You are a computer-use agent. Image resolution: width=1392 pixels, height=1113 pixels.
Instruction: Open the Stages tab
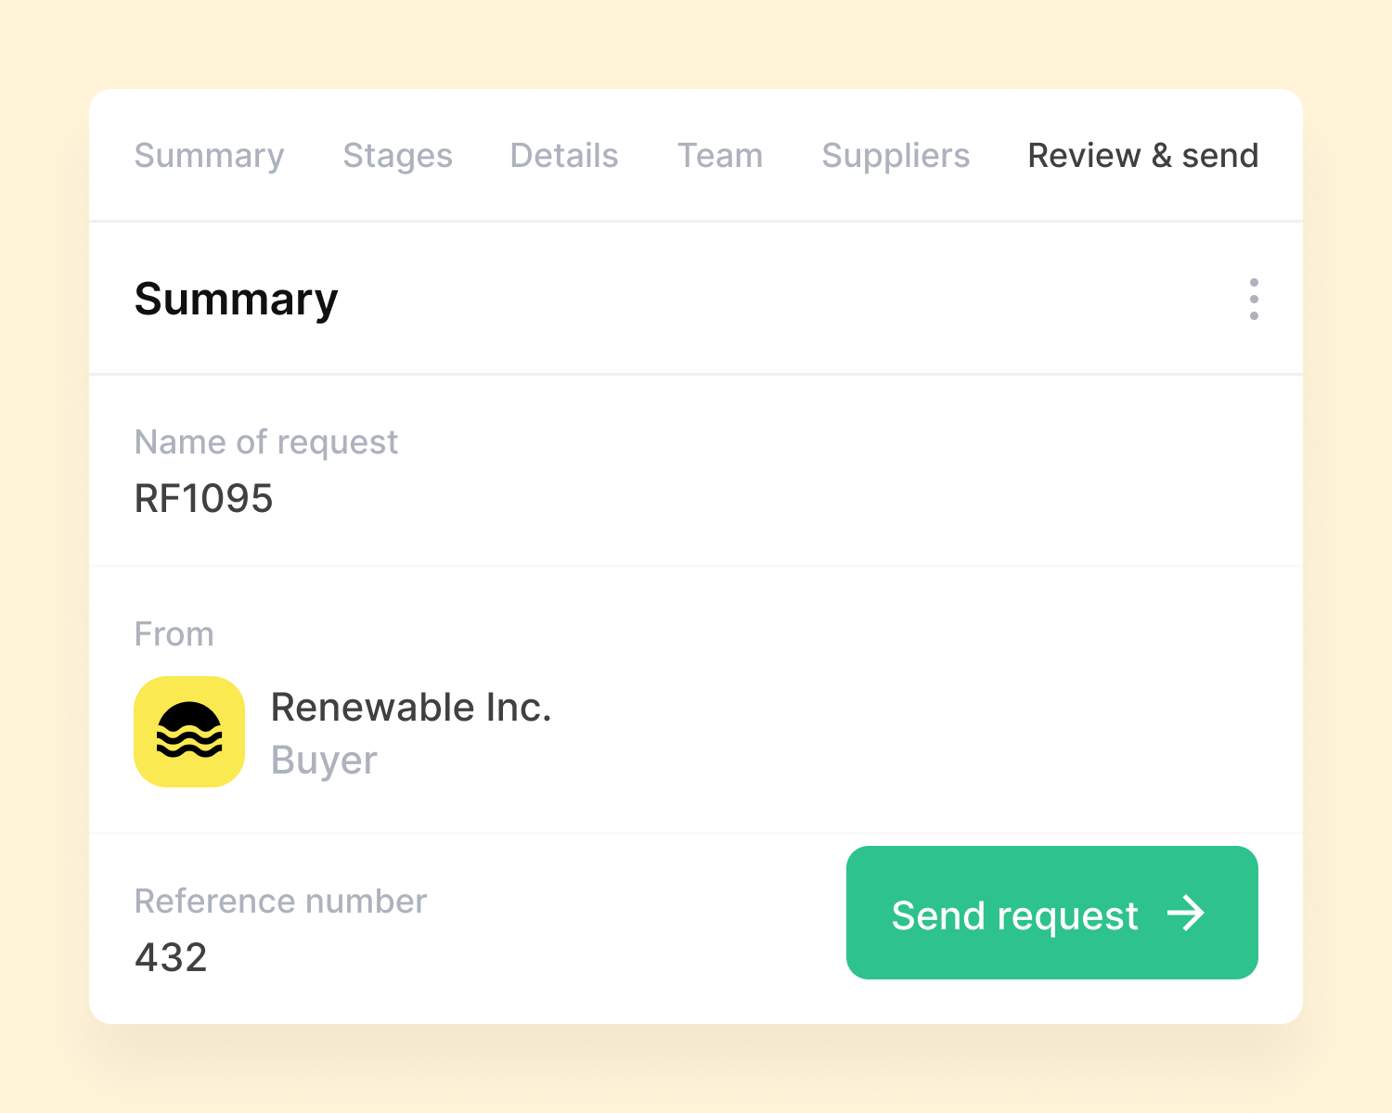pyautogui.click(x=397, y=156)
